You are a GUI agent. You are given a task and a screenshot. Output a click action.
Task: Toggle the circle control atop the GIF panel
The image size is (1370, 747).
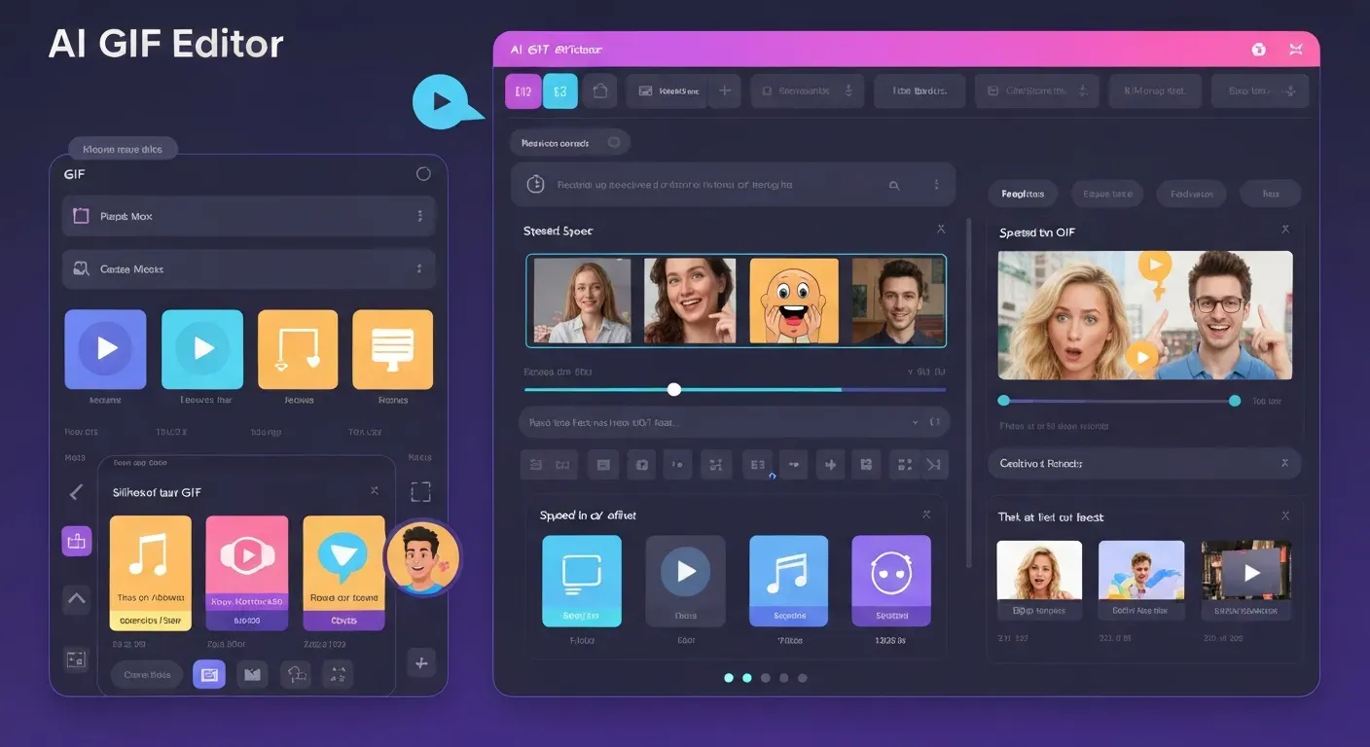point(422,173)
